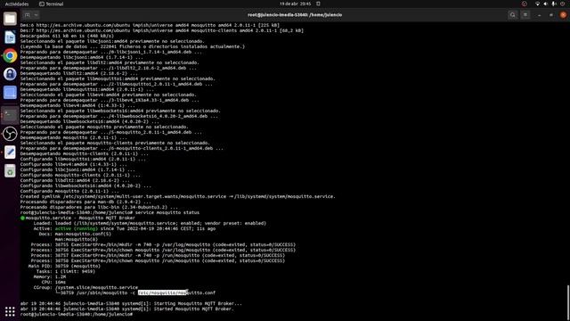This screenshot has width=570, height=321.
Task: Launch the Screenshot tool from the dock
Action: click(x=10, y=93)
